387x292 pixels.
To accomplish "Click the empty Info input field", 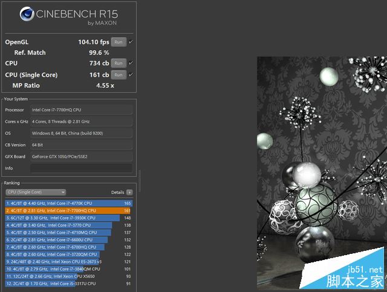I will (x=81, y=168).
